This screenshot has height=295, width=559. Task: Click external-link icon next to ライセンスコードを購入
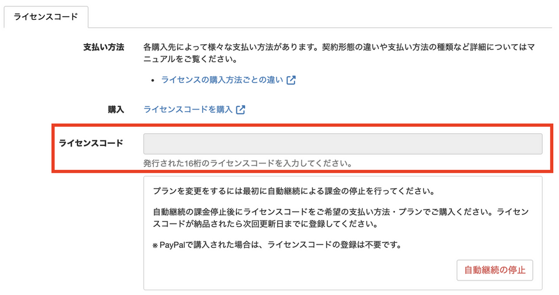(x=240, y=109)
